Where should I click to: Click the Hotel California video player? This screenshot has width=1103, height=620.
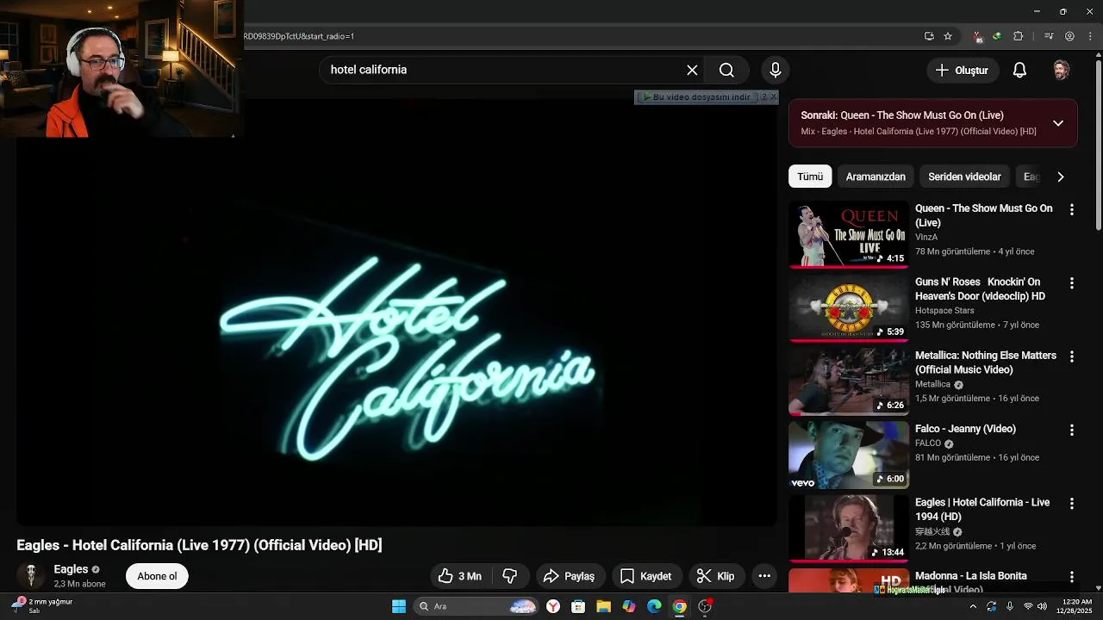tap(396, 312)
